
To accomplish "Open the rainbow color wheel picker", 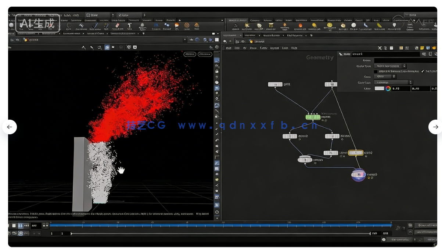I will [388, 88].
